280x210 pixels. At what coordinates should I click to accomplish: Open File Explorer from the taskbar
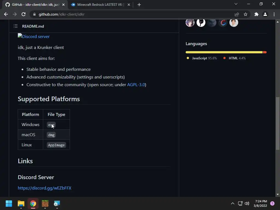(x=21, y=203)
